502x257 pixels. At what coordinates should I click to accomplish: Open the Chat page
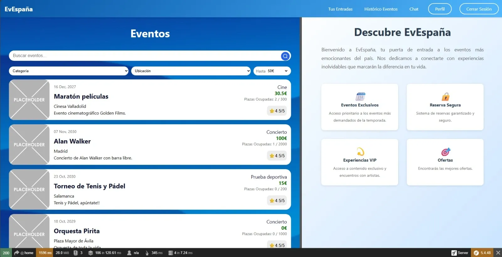tap(414, 9)
